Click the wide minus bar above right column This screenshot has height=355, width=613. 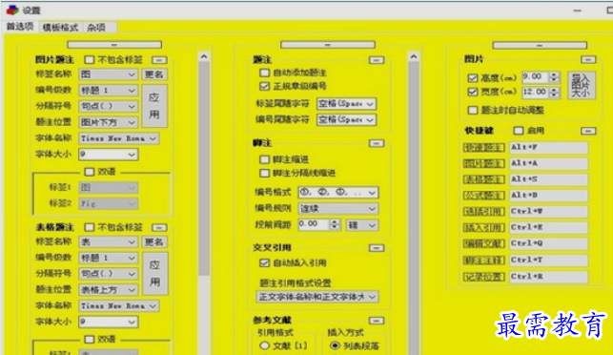(x=540, y=45)
